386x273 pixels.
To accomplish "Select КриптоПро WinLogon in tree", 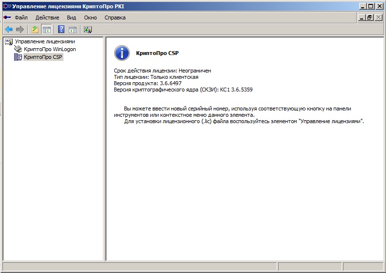I will click(x=50, y=49).
